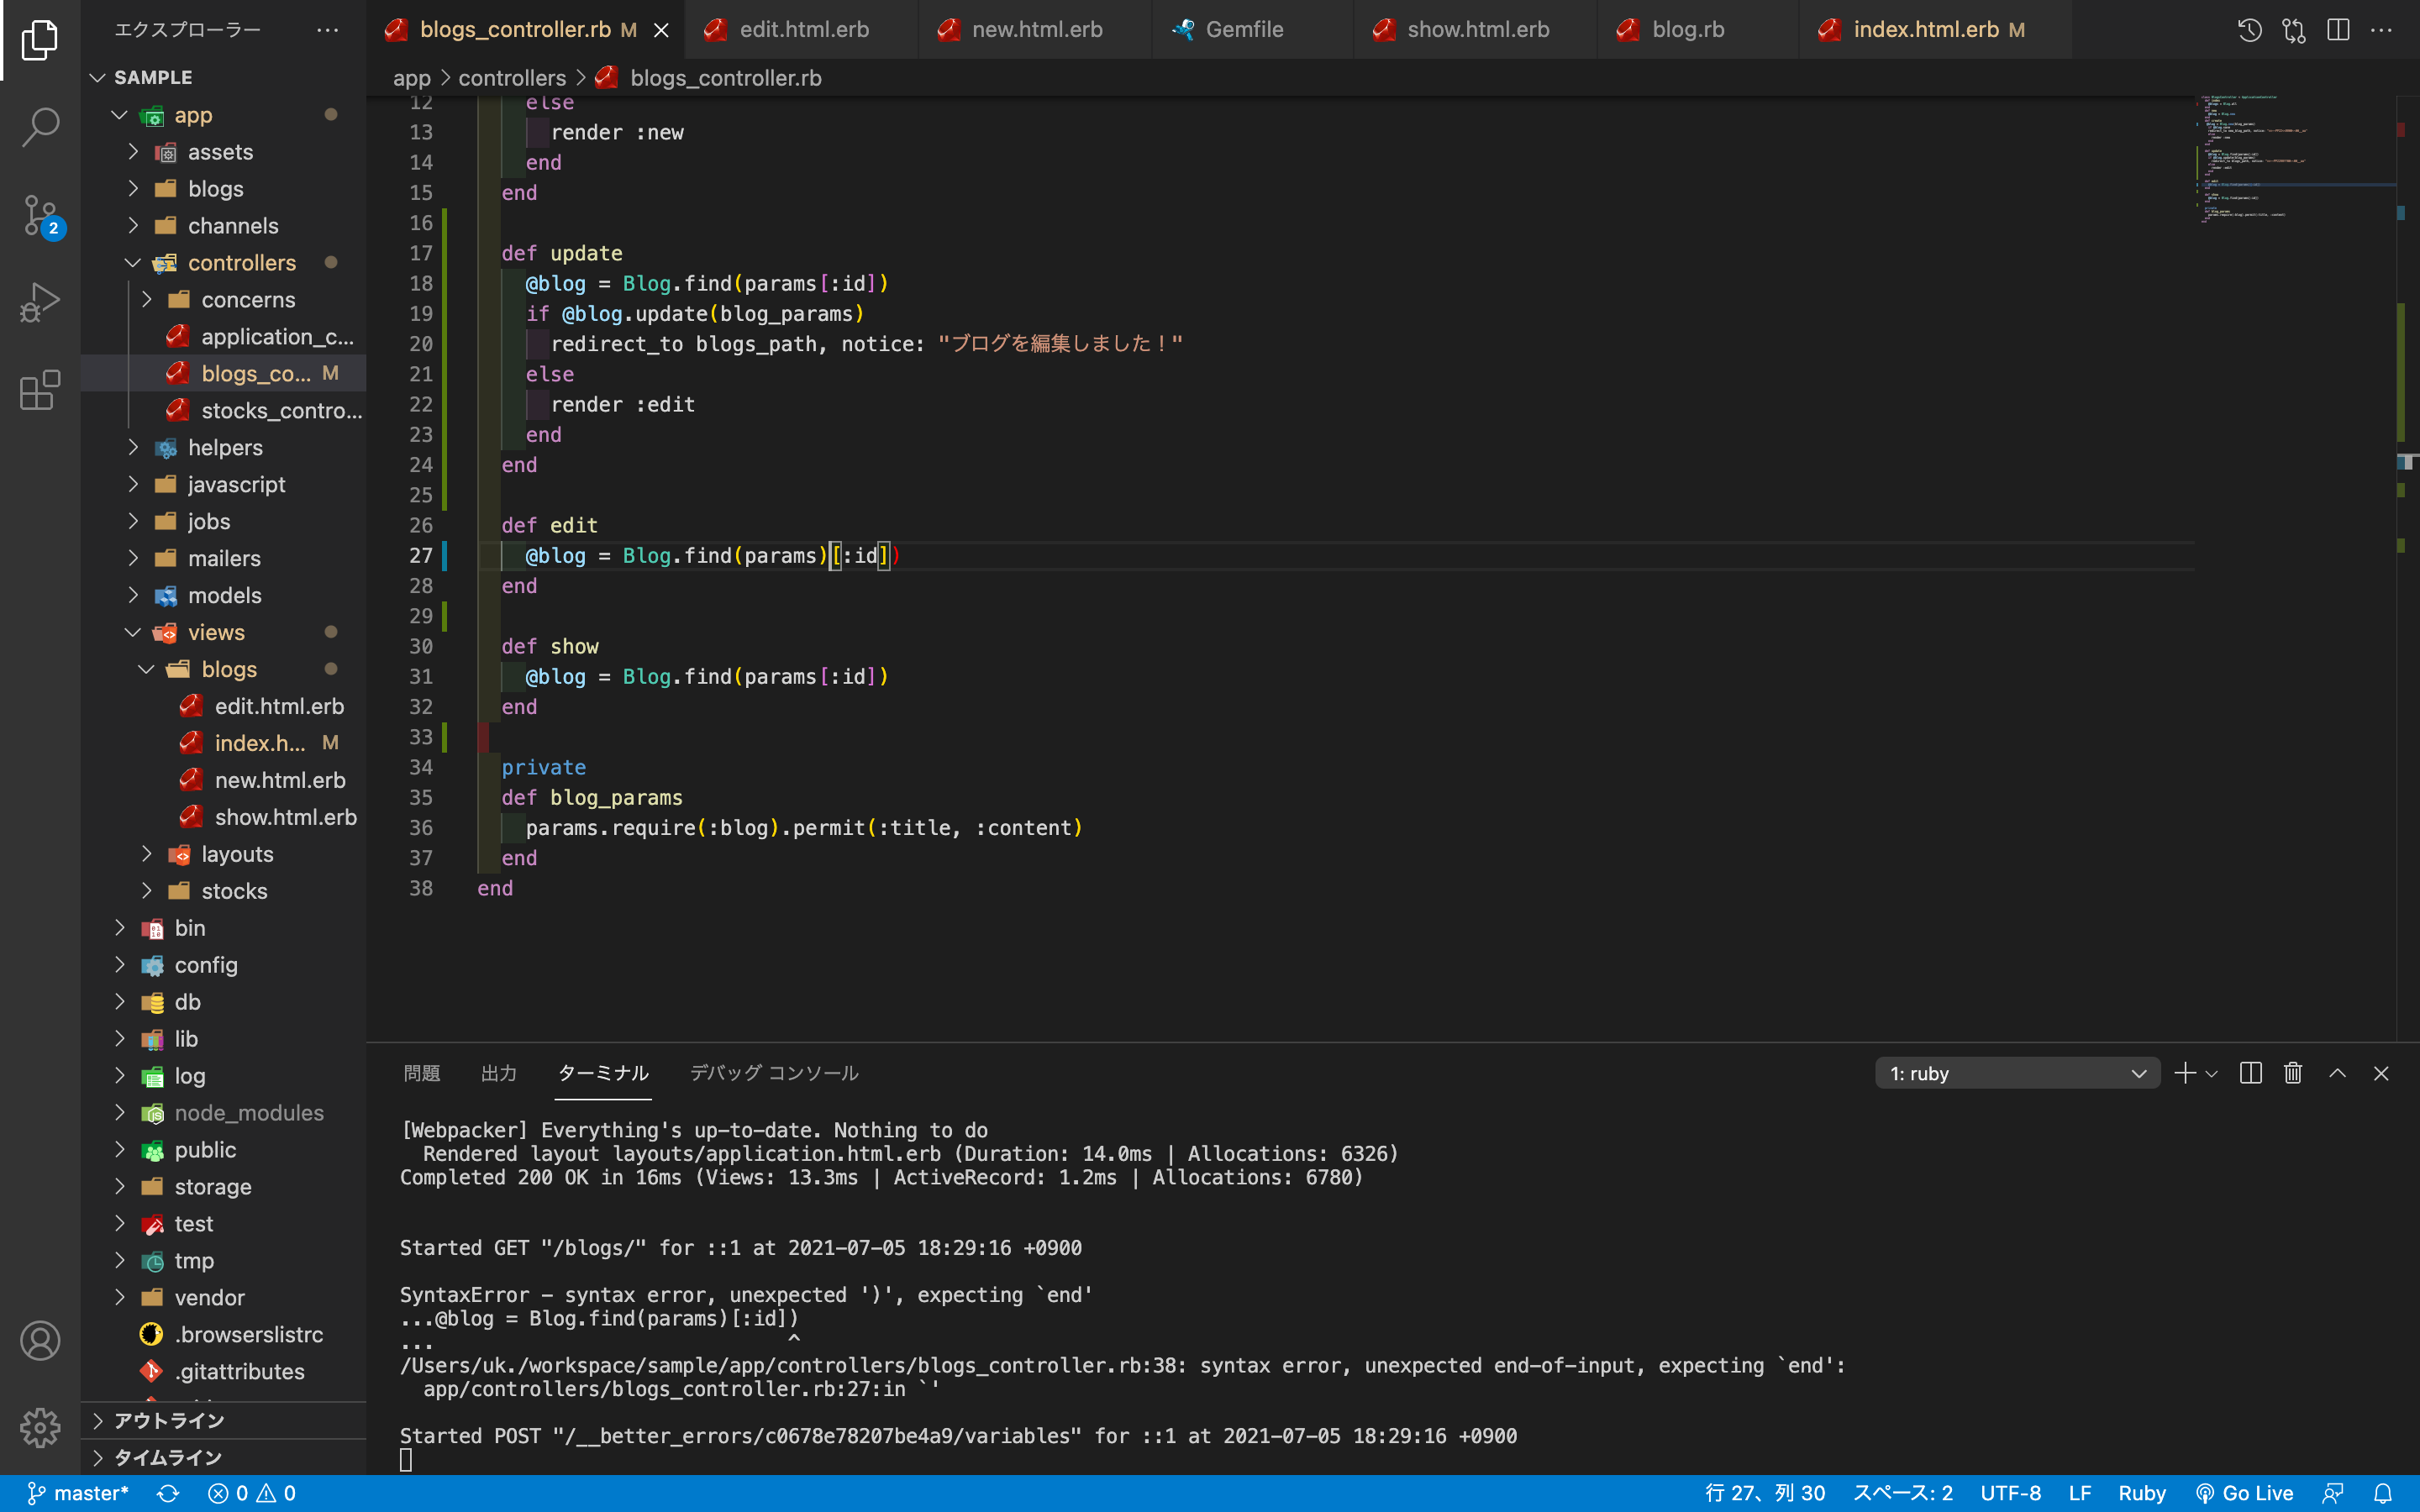Open the '1: ruby' terminal dropdown
Image resolution: width=2420 pixels, height=1512 pixels.
click(2017, 1073)
